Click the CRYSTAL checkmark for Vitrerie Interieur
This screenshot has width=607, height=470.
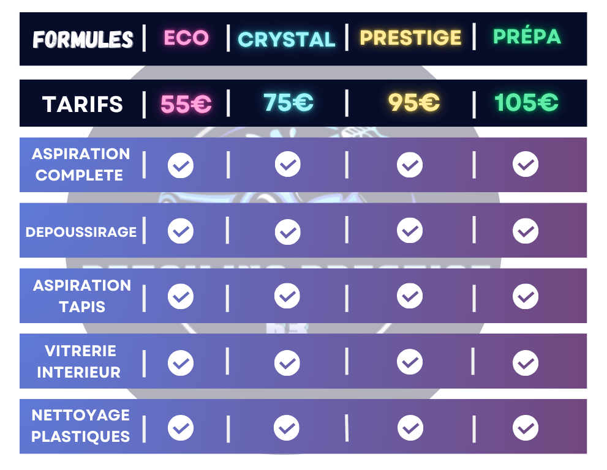coord(287,363)
